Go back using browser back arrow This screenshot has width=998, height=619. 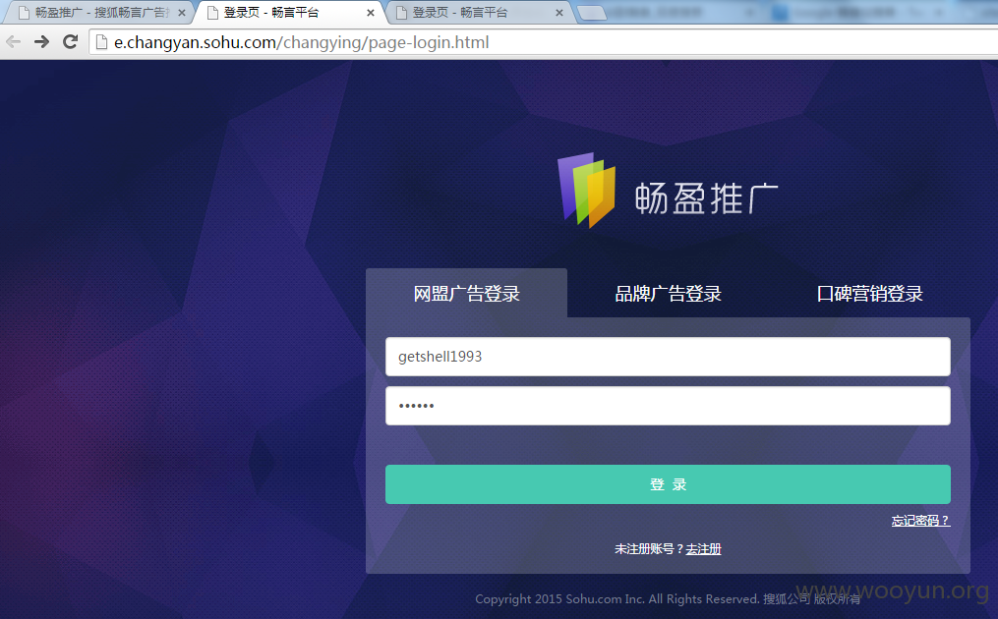[x=14, y=42]
